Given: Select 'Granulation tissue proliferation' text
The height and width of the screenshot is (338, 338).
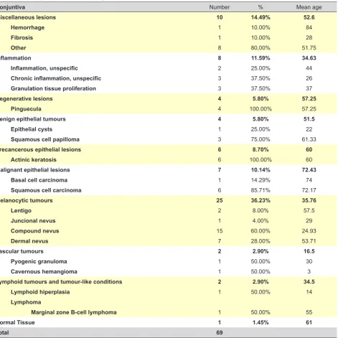Looking at the screenshot, I should (53, 88).
